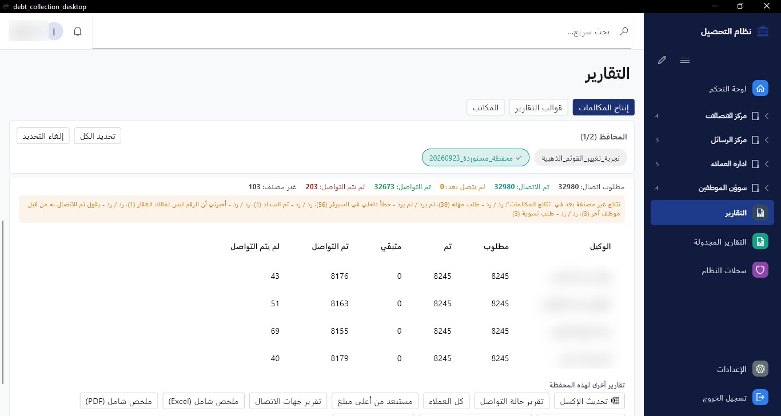Click the hamburger menu icon in sidebar

[x=684, y=60]
